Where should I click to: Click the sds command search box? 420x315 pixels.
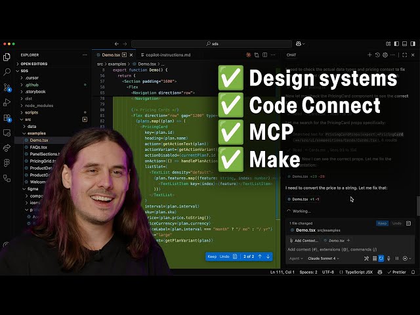tap(211, 44)
